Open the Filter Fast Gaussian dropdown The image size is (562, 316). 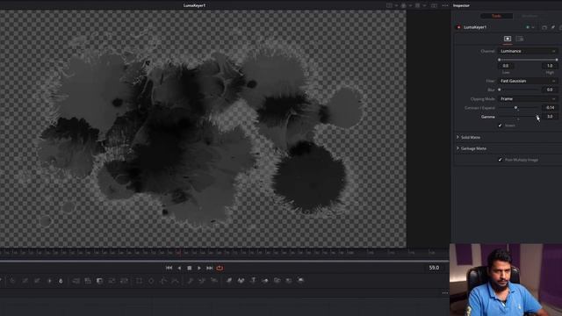pyautogui.click(x=528, y=81)
